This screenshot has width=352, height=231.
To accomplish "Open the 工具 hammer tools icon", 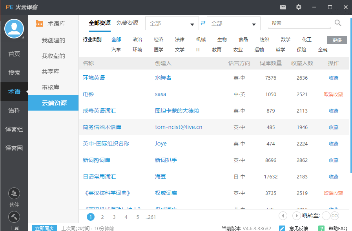I will click(14, 217).
